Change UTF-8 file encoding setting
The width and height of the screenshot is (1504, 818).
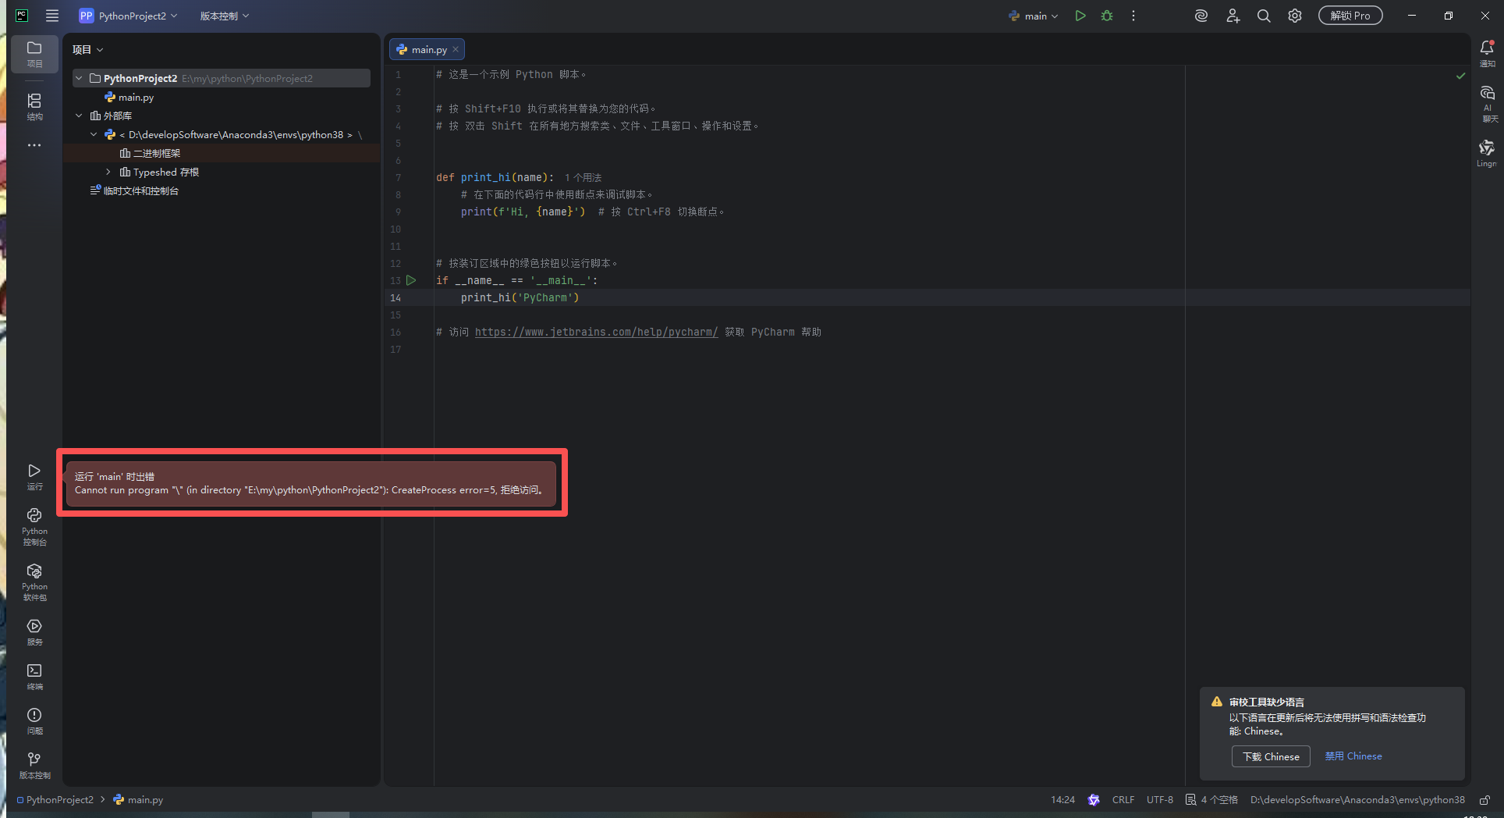(x=1160, y=800)
